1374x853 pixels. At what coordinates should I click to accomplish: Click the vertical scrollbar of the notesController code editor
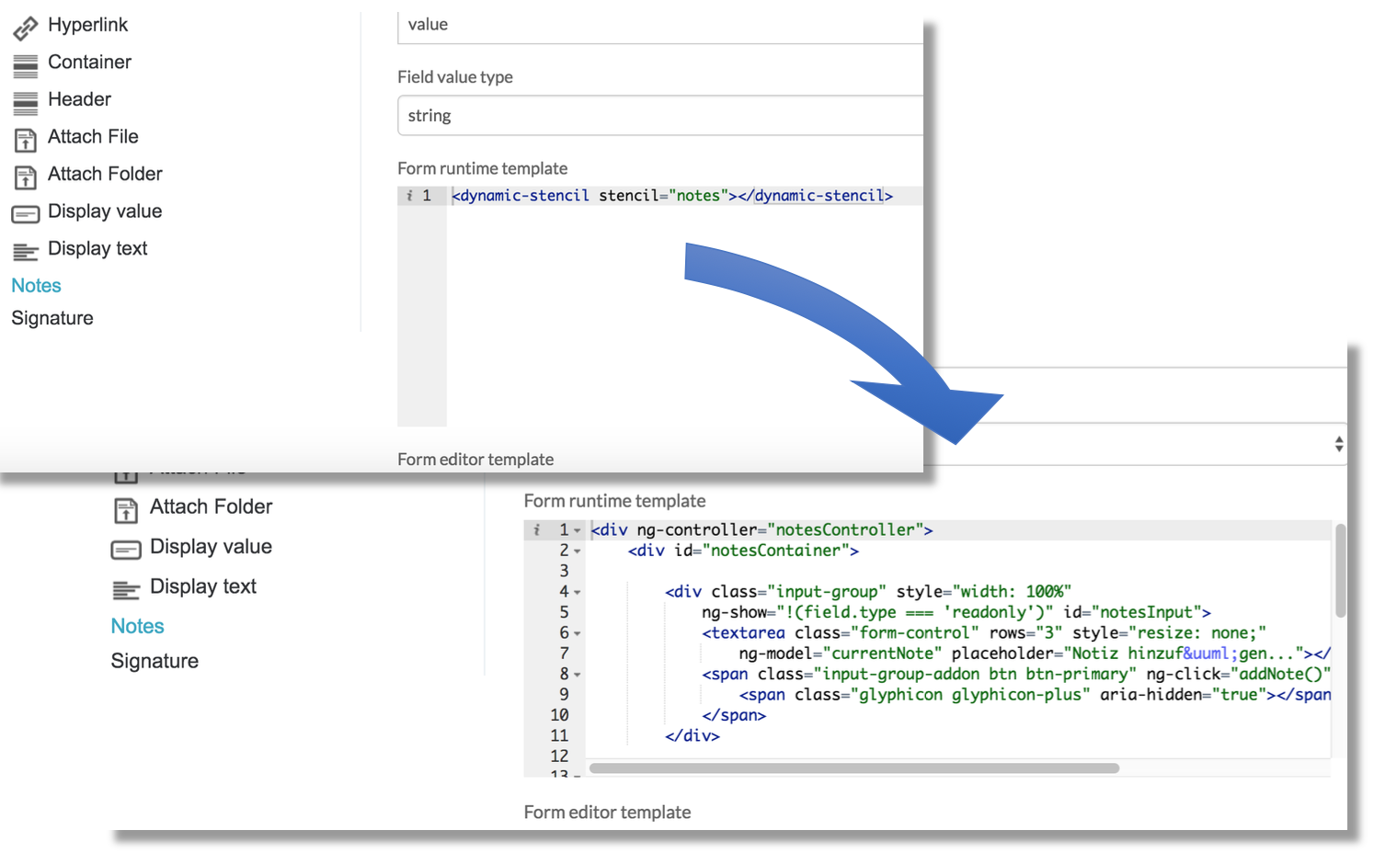(x=1341, y=571)
